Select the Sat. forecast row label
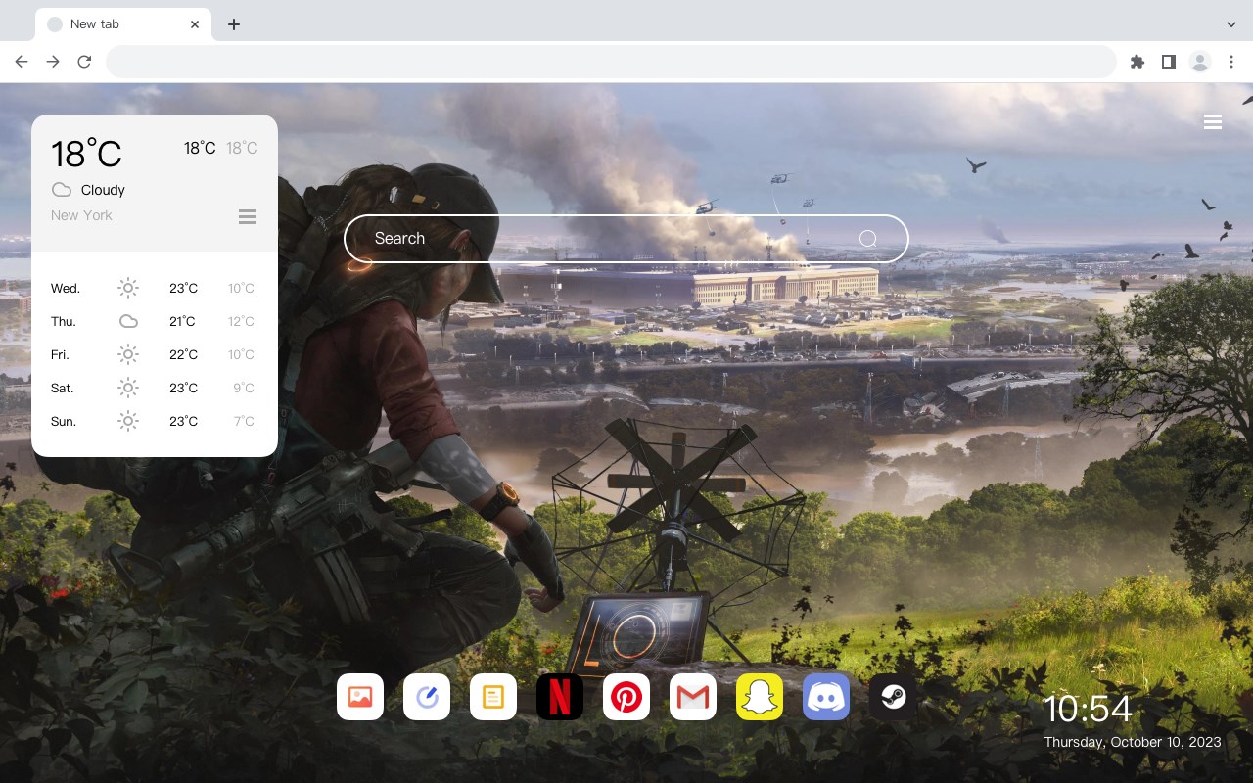1253x783 pixels. click(x=63, y=388)
